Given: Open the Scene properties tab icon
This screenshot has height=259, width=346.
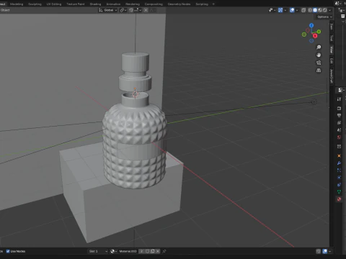Looking at the screenshot, I should click(x=339, y=130).
